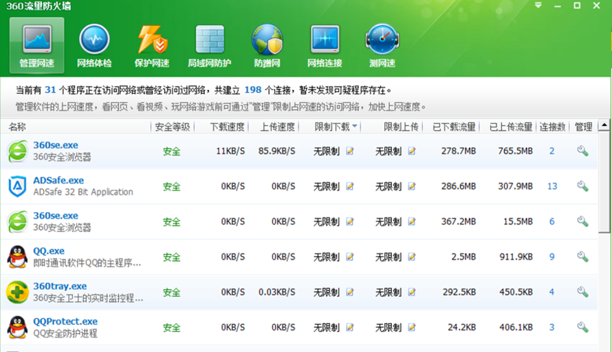Viewport: 612px width, 352px height.
Task: Open the QQProtect.exe process name link
Action: 65,322
